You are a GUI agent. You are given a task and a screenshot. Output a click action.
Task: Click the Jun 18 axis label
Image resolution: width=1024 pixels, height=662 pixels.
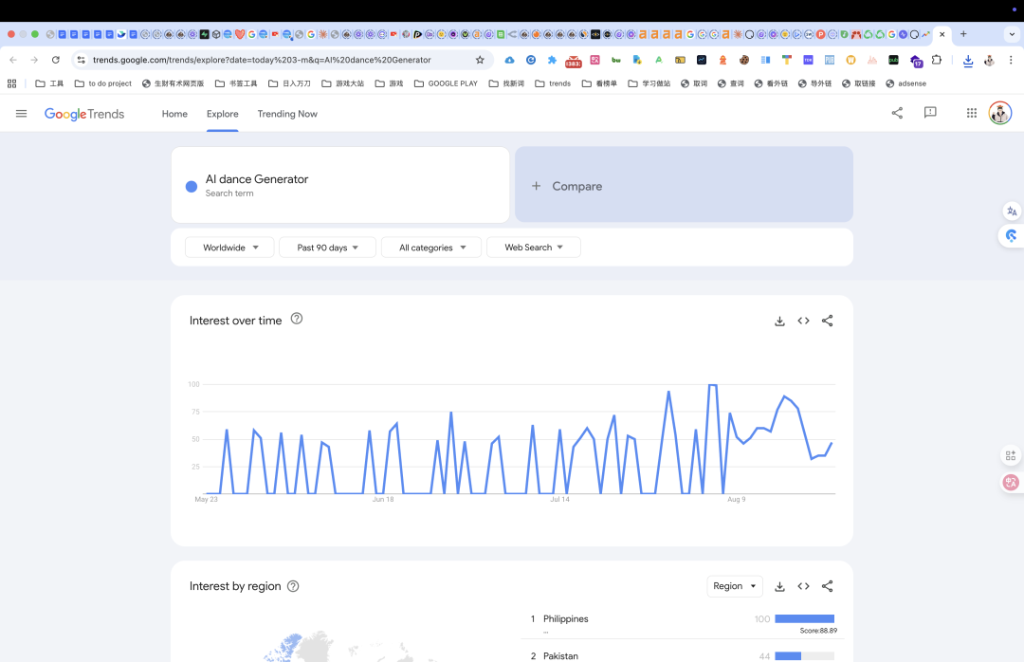[383, 499]
